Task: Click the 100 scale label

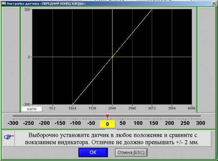Action: (x=138, y=123)
